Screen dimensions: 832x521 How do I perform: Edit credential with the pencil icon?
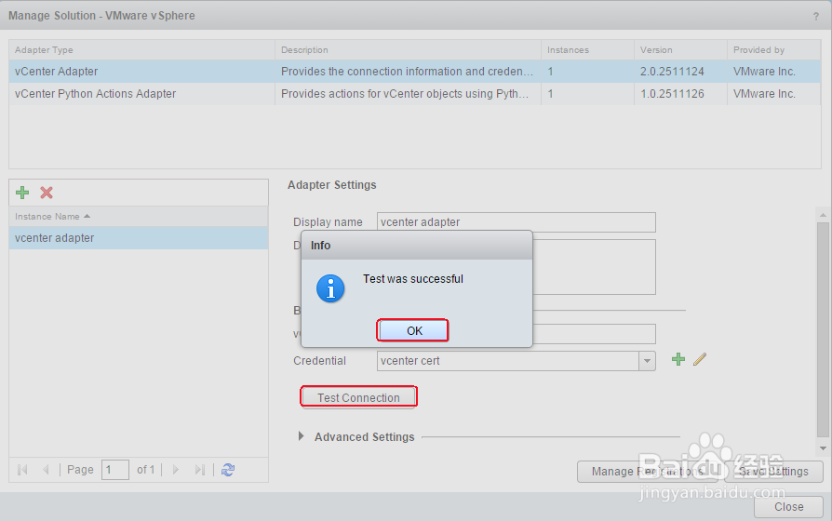[700, 360]
